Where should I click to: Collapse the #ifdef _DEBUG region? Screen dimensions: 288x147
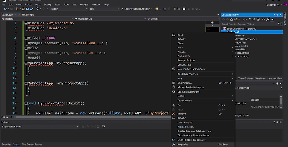tap(26, 38)
